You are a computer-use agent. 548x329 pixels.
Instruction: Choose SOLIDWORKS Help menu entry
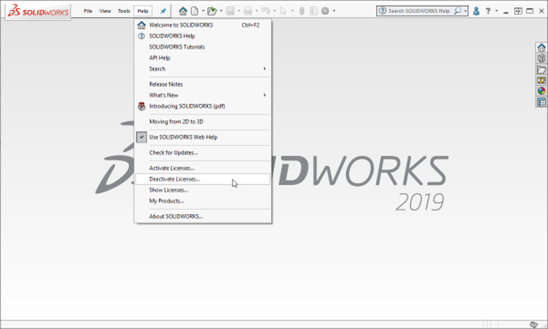click(203, 36)
